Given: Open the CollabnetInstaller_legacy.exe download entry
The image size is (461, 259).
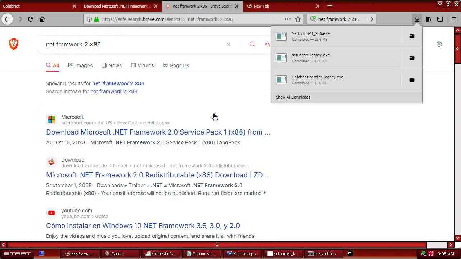Looking at the screenshot, I should (336, 80).
